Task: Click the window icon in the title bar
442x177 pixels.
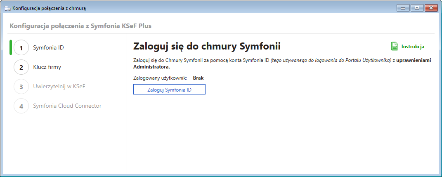Action: pyautogui.click(x=7, y=8)
